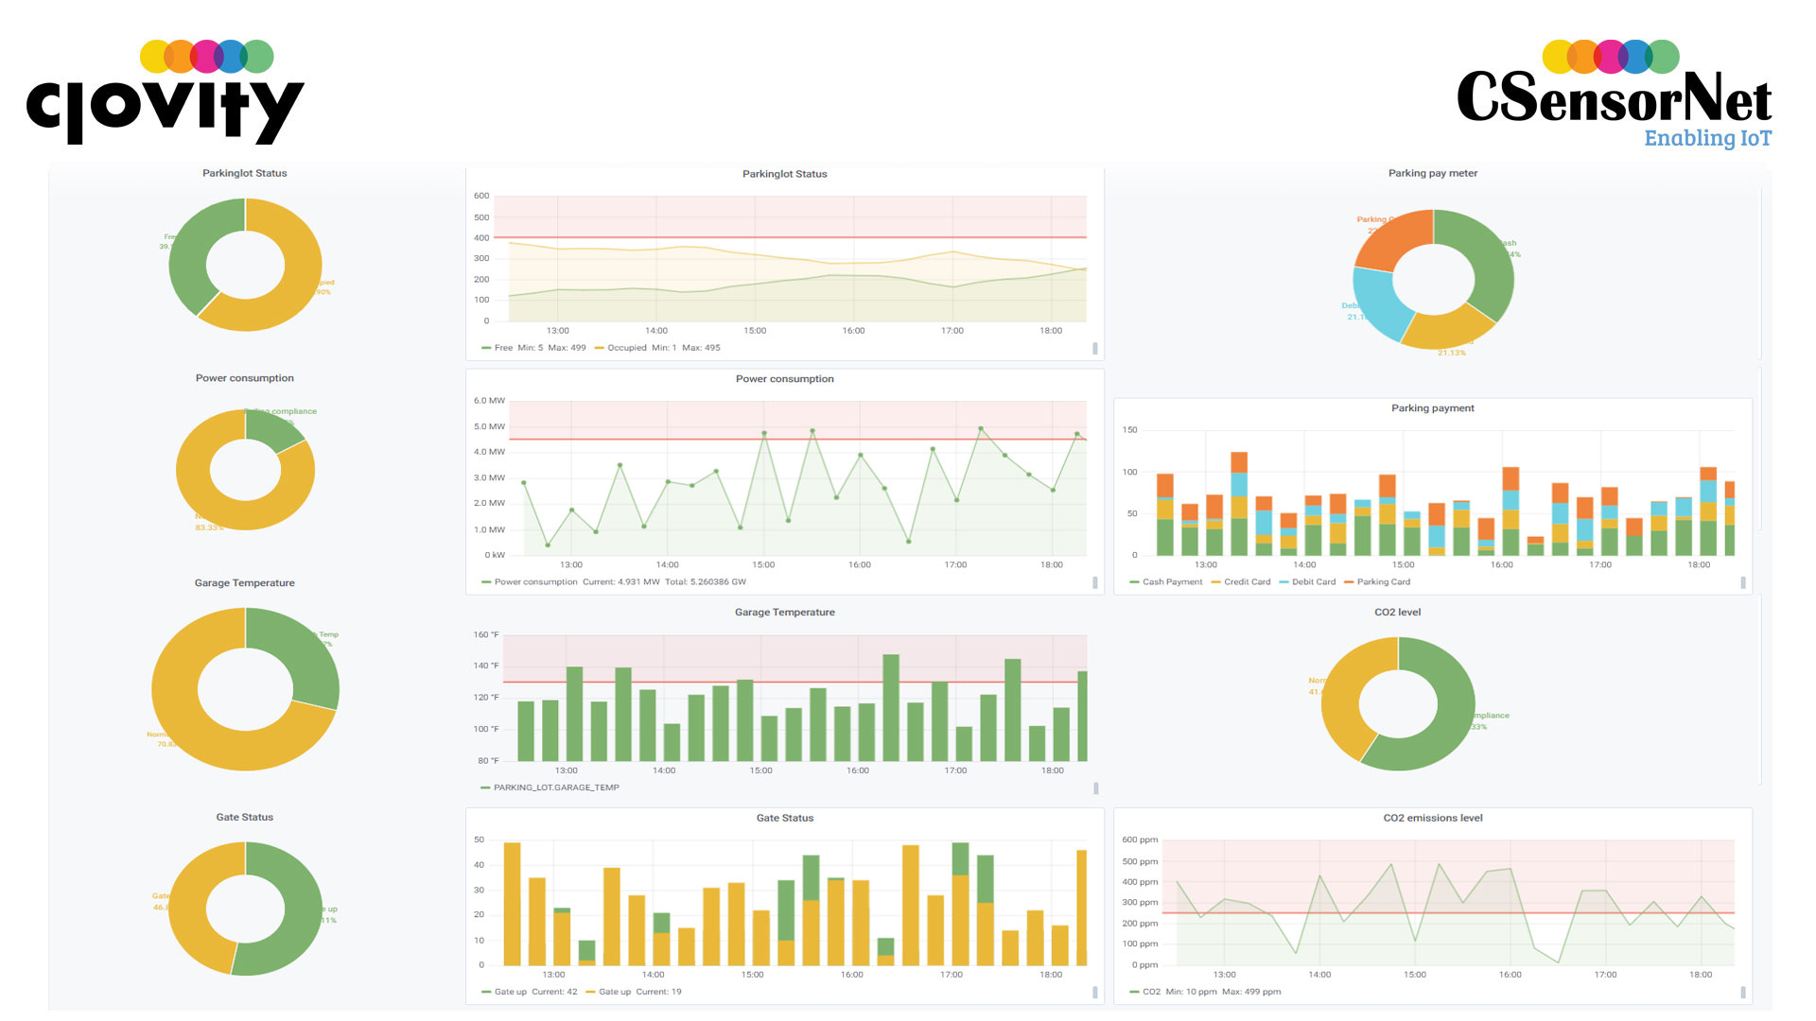Viewport: 1816px width, 1021px height.
Task: Click legend scrollbar in Gate Status bar chart
Action: pos(1095,993)
